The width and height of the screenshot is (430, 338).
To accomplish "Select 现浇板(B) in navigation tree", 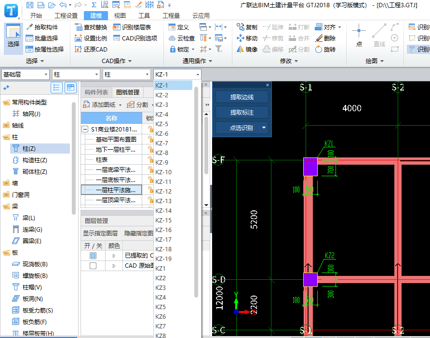I will (35, 264).
